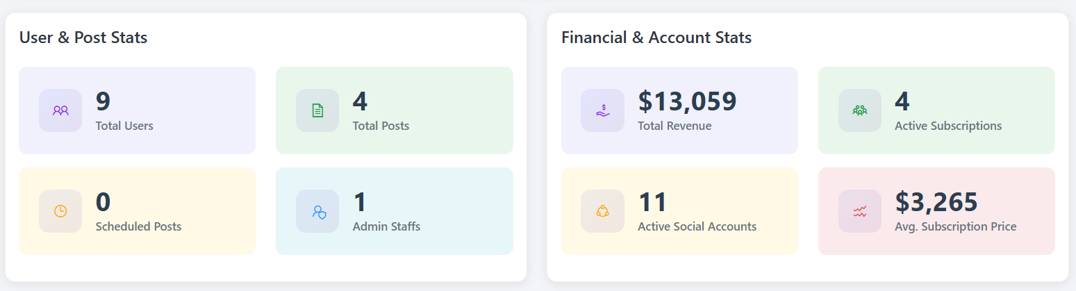Image resolution: width=1076 pixels, height=291 pixels.
Task: Click the number 11 social accounts count
Action: point(652,202)
